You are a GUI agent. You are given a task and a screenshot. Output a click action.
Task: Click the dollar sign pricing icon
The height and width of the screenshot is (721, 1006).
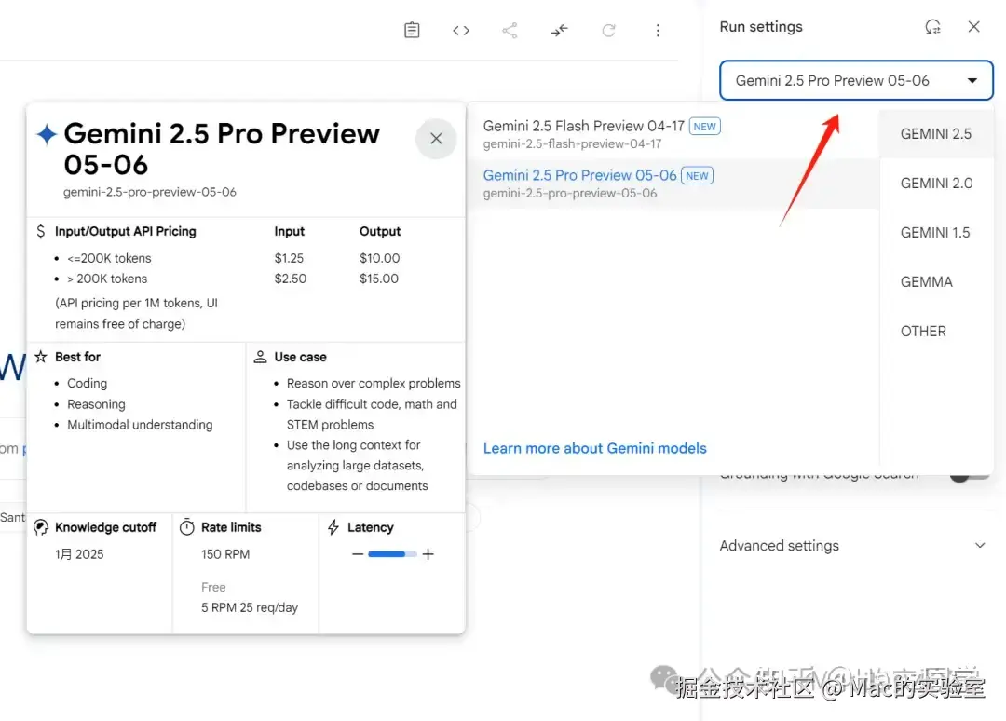pos(40,231)
